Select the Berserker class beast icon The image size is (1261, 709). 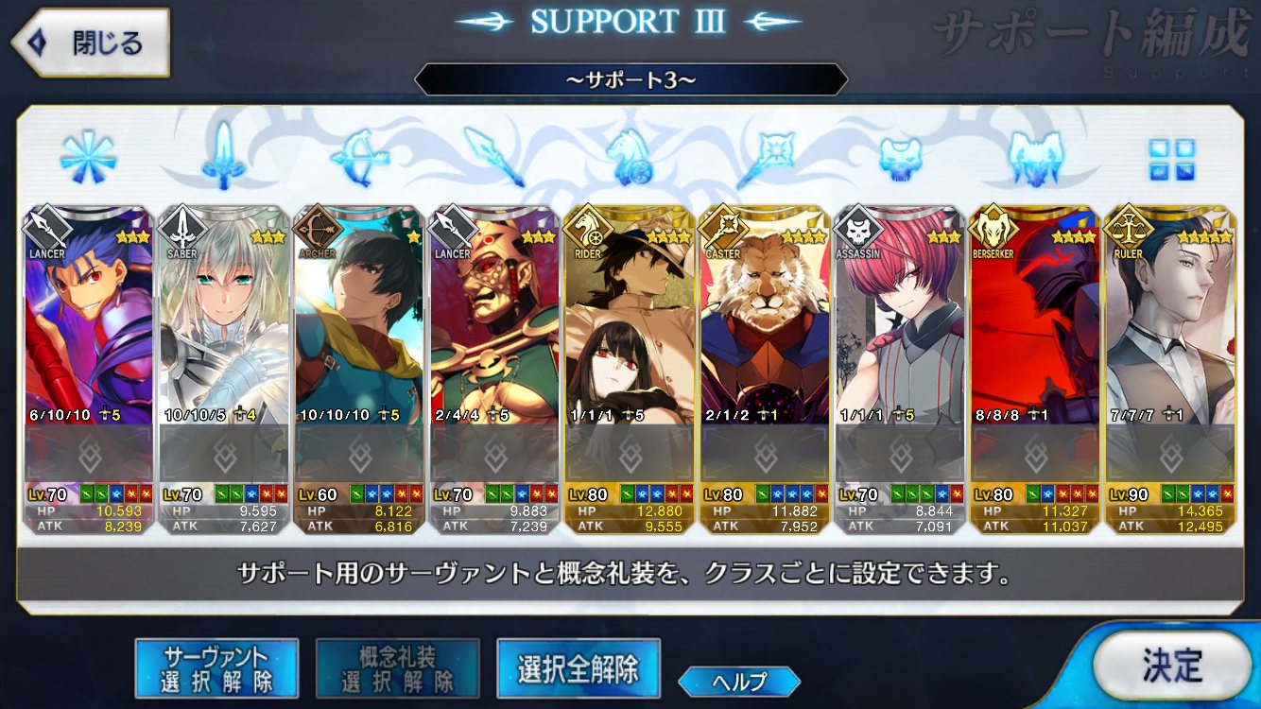(1036, 157)
